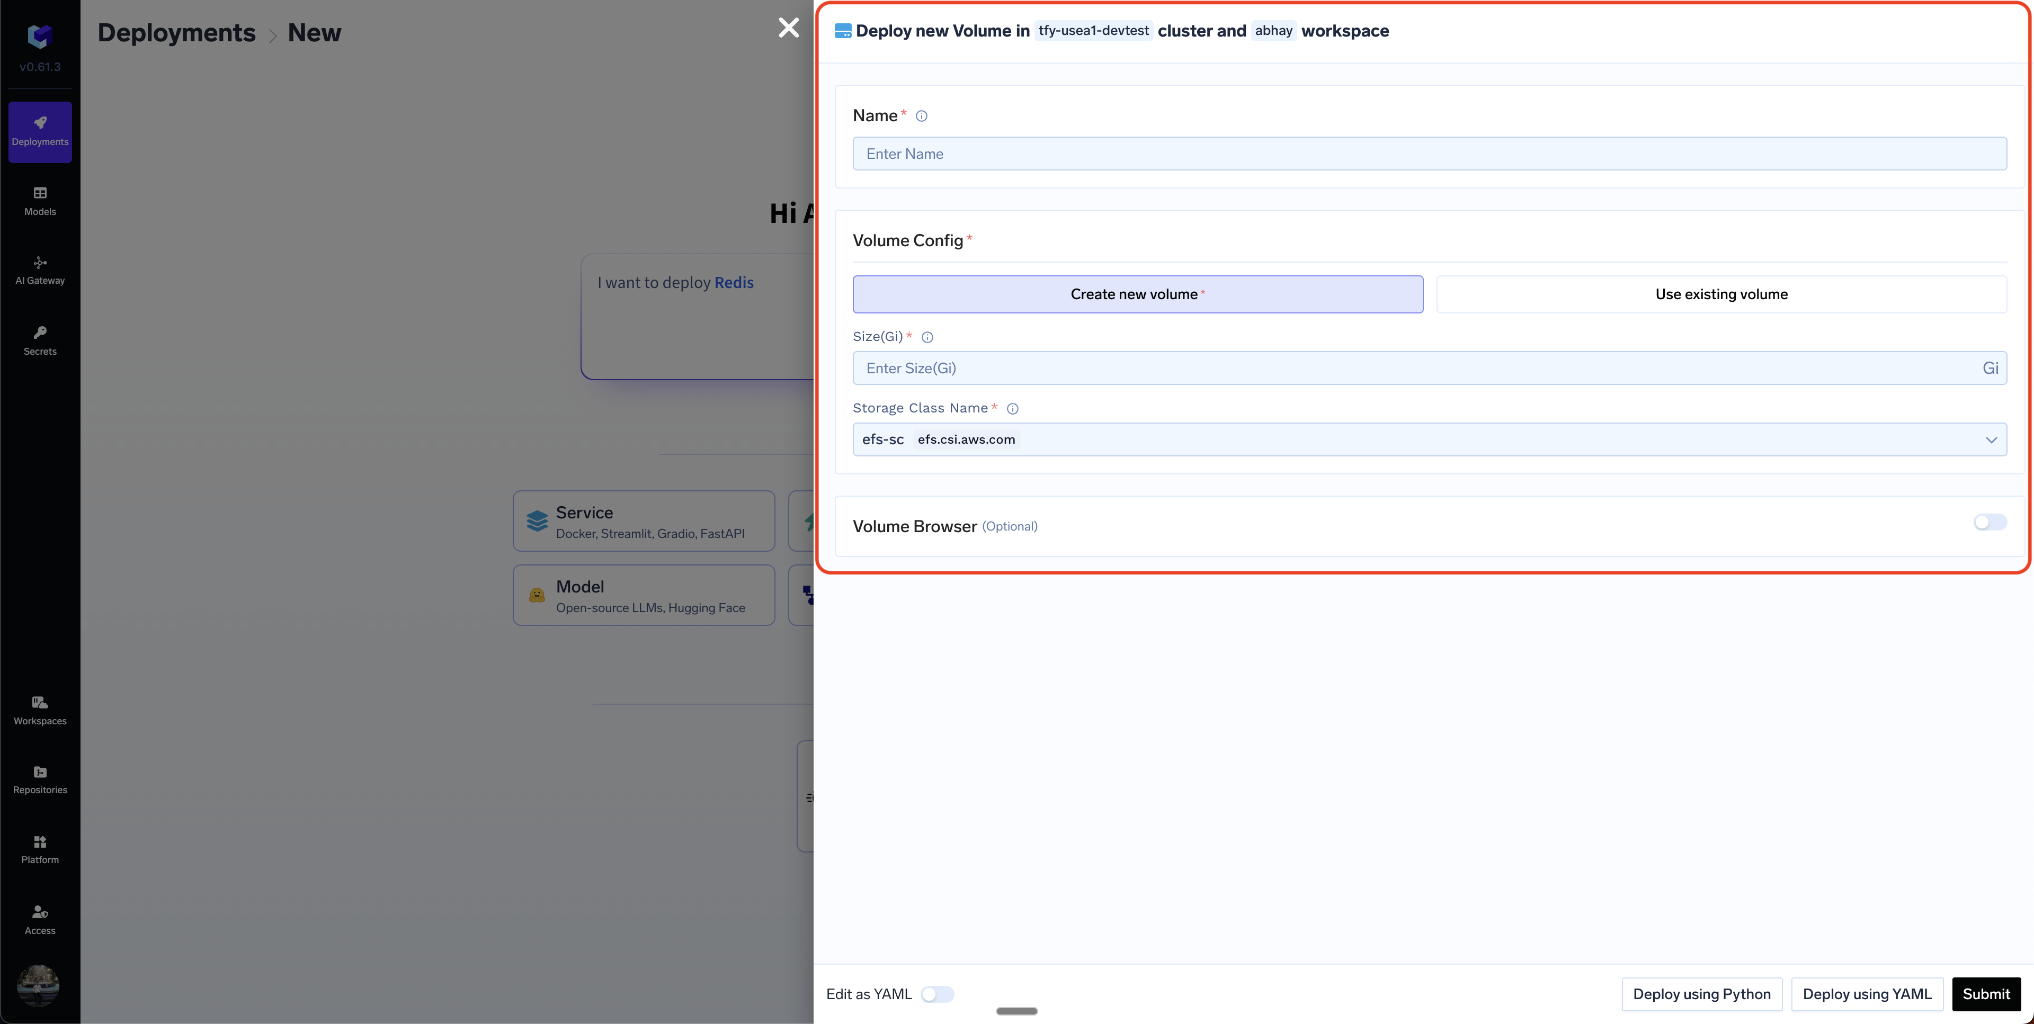Click Deploy using YAML button

[x=1867, y=994]
